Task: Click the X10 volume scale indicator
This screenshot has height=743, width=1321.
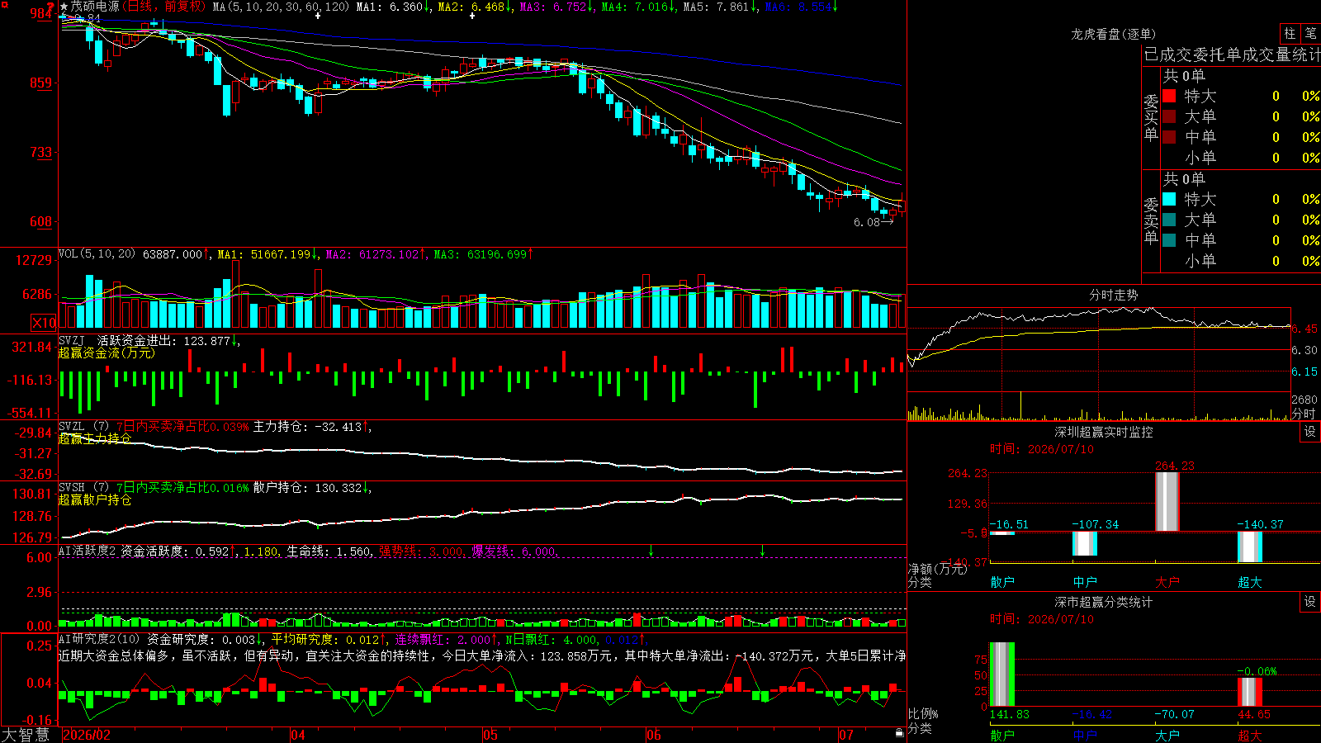Action: 44,323
